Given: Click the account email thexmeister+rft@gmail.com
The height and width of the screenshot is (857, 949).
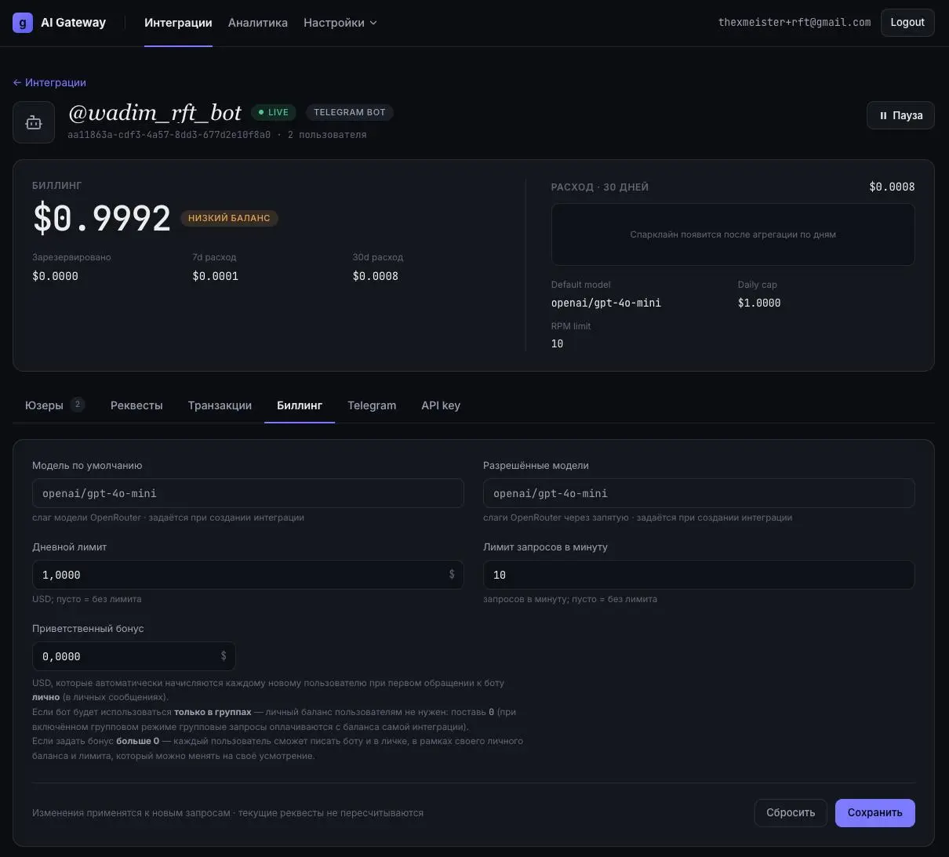Looking at the screenshot, I should tap(794, 23).
